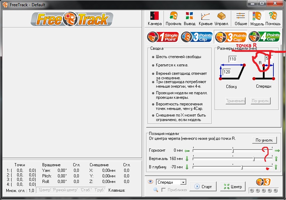Click the Сбоку side view label

point(231,87)
